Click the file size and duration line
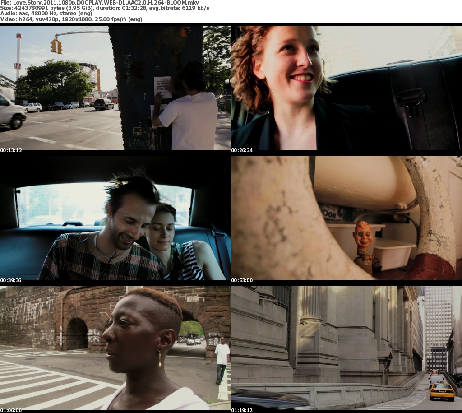 [105, 8]
